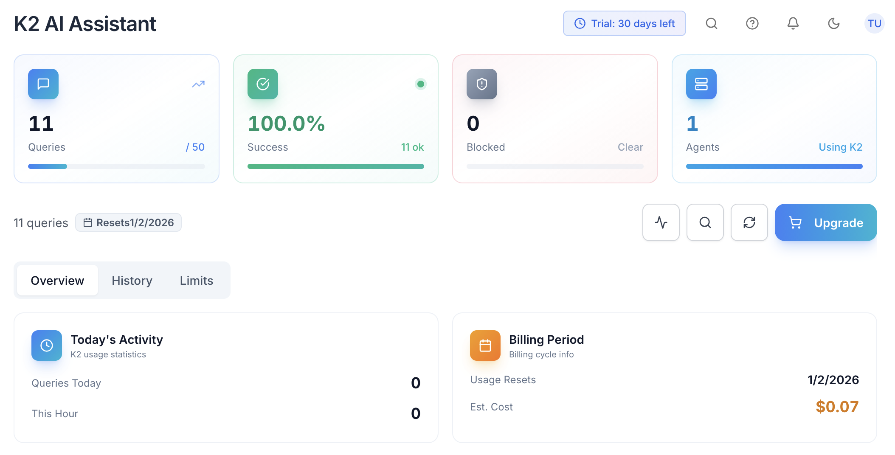Image resolution: width=895 pixels, height=455 pixels.
Task: Open notifications bell icon
Action: click(x=793, y=23)
